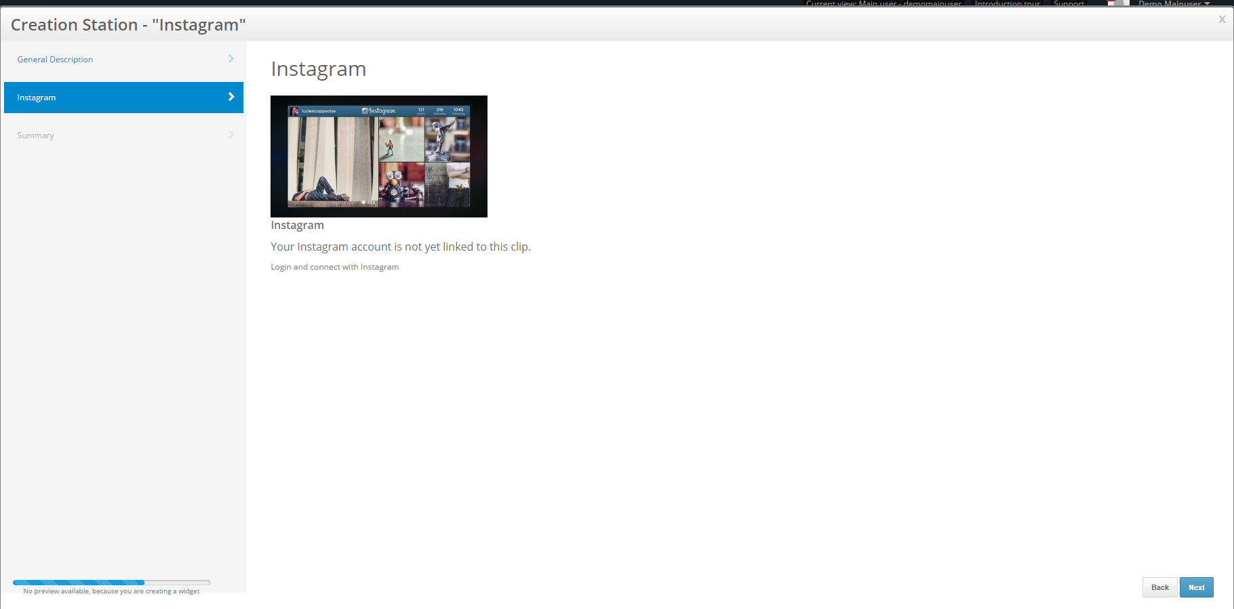Click the 'Your Instagram account is not yet linked' text

point(401,247)
